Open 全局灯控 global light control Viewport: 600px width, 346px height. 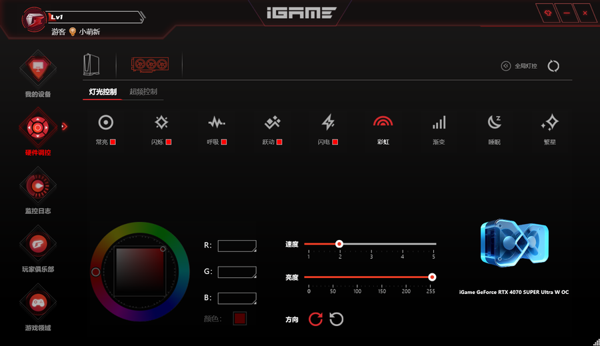point(519,66)
